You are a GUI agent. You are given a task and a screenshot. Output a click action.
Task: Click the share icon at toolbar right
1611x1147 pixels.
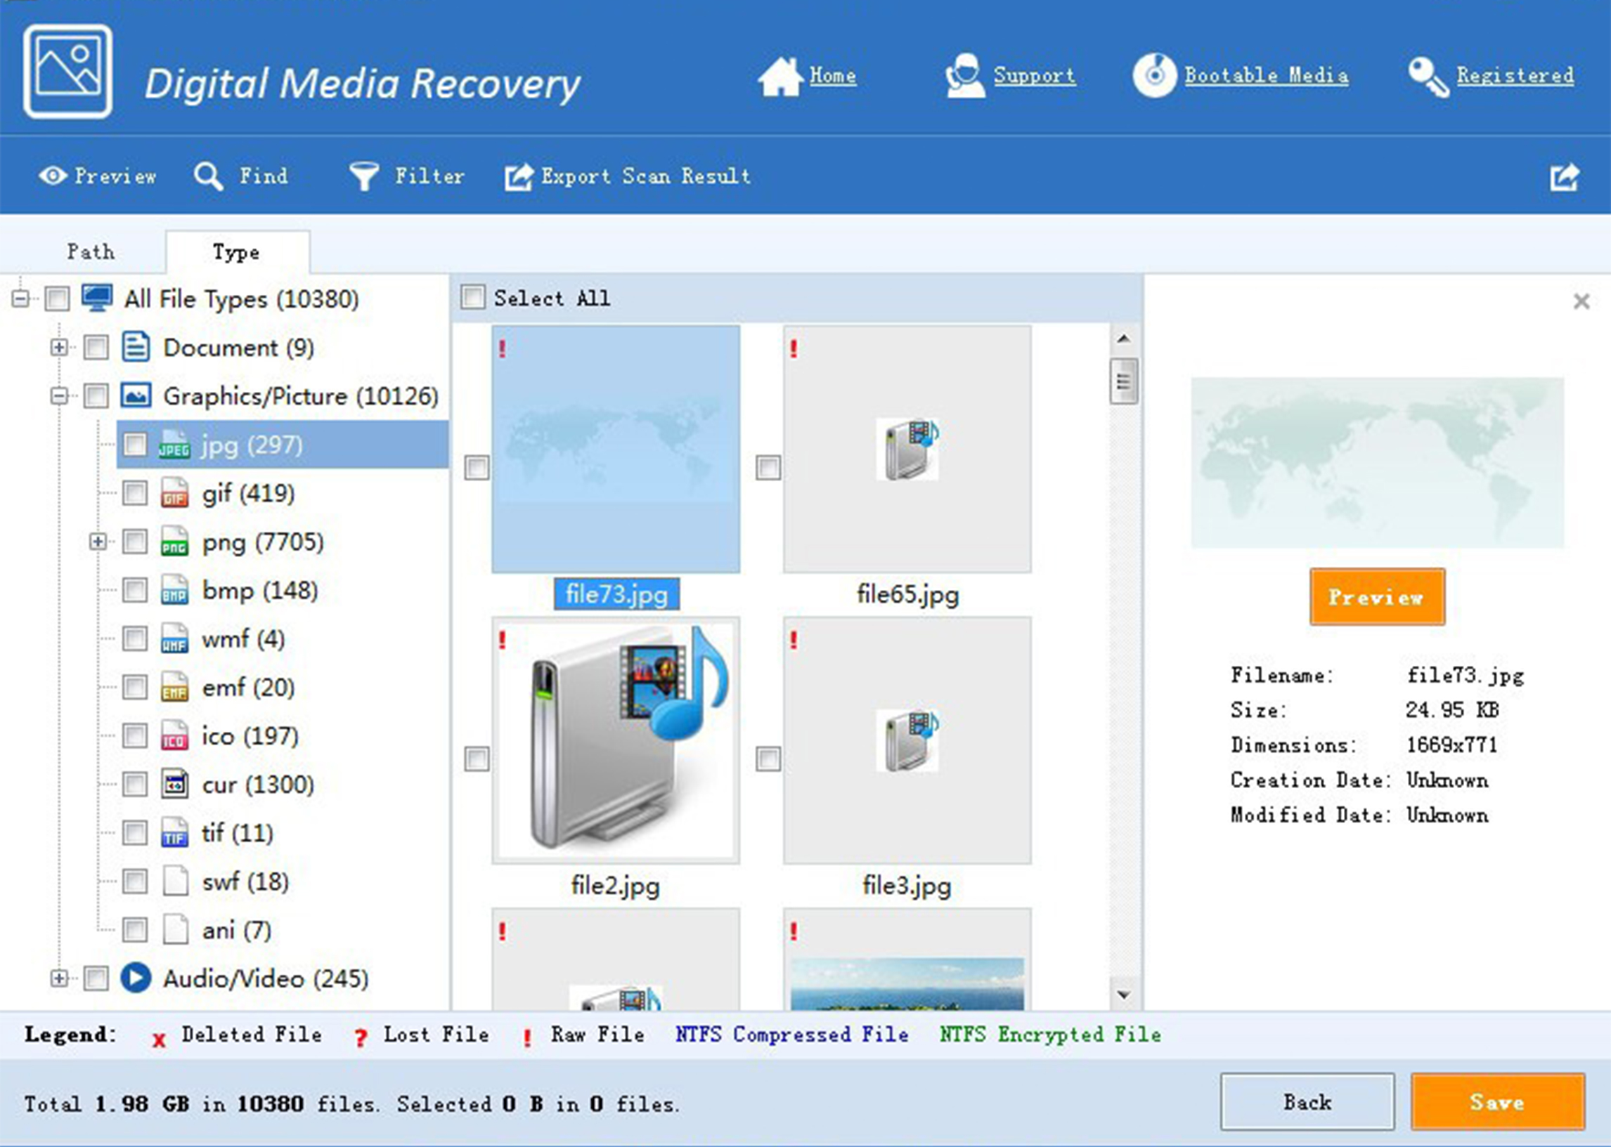coord(1565,177)
